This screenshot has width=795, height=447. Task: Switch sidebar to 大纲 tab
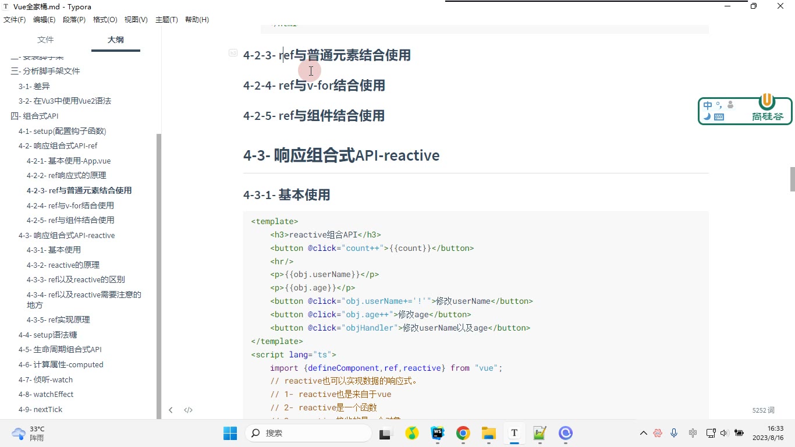tap(115, 40)
